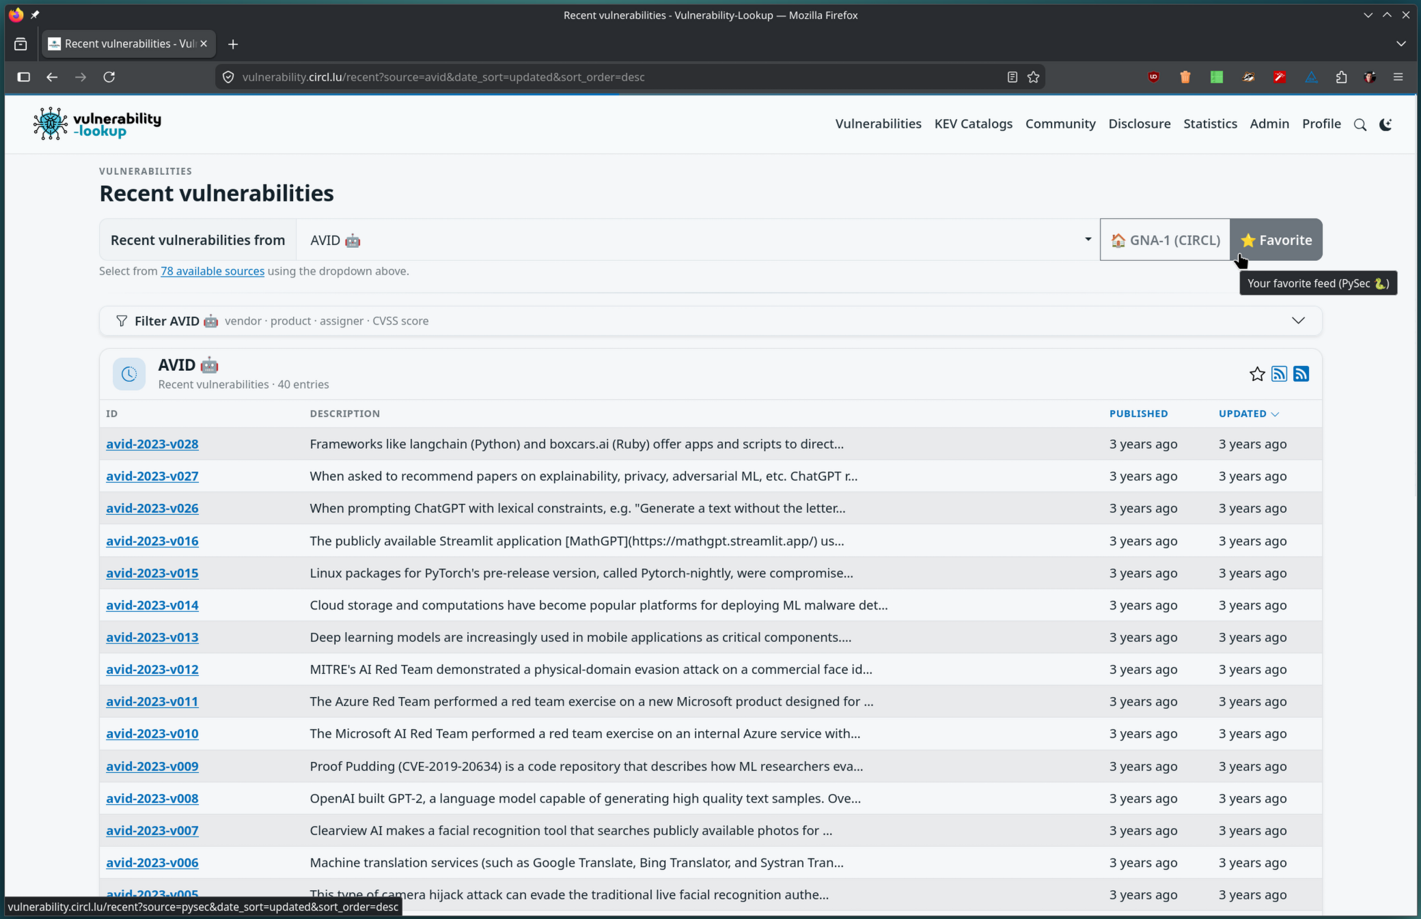Click the Favorite feed button
This screenshot has height=919, width=1421.
1276,240
